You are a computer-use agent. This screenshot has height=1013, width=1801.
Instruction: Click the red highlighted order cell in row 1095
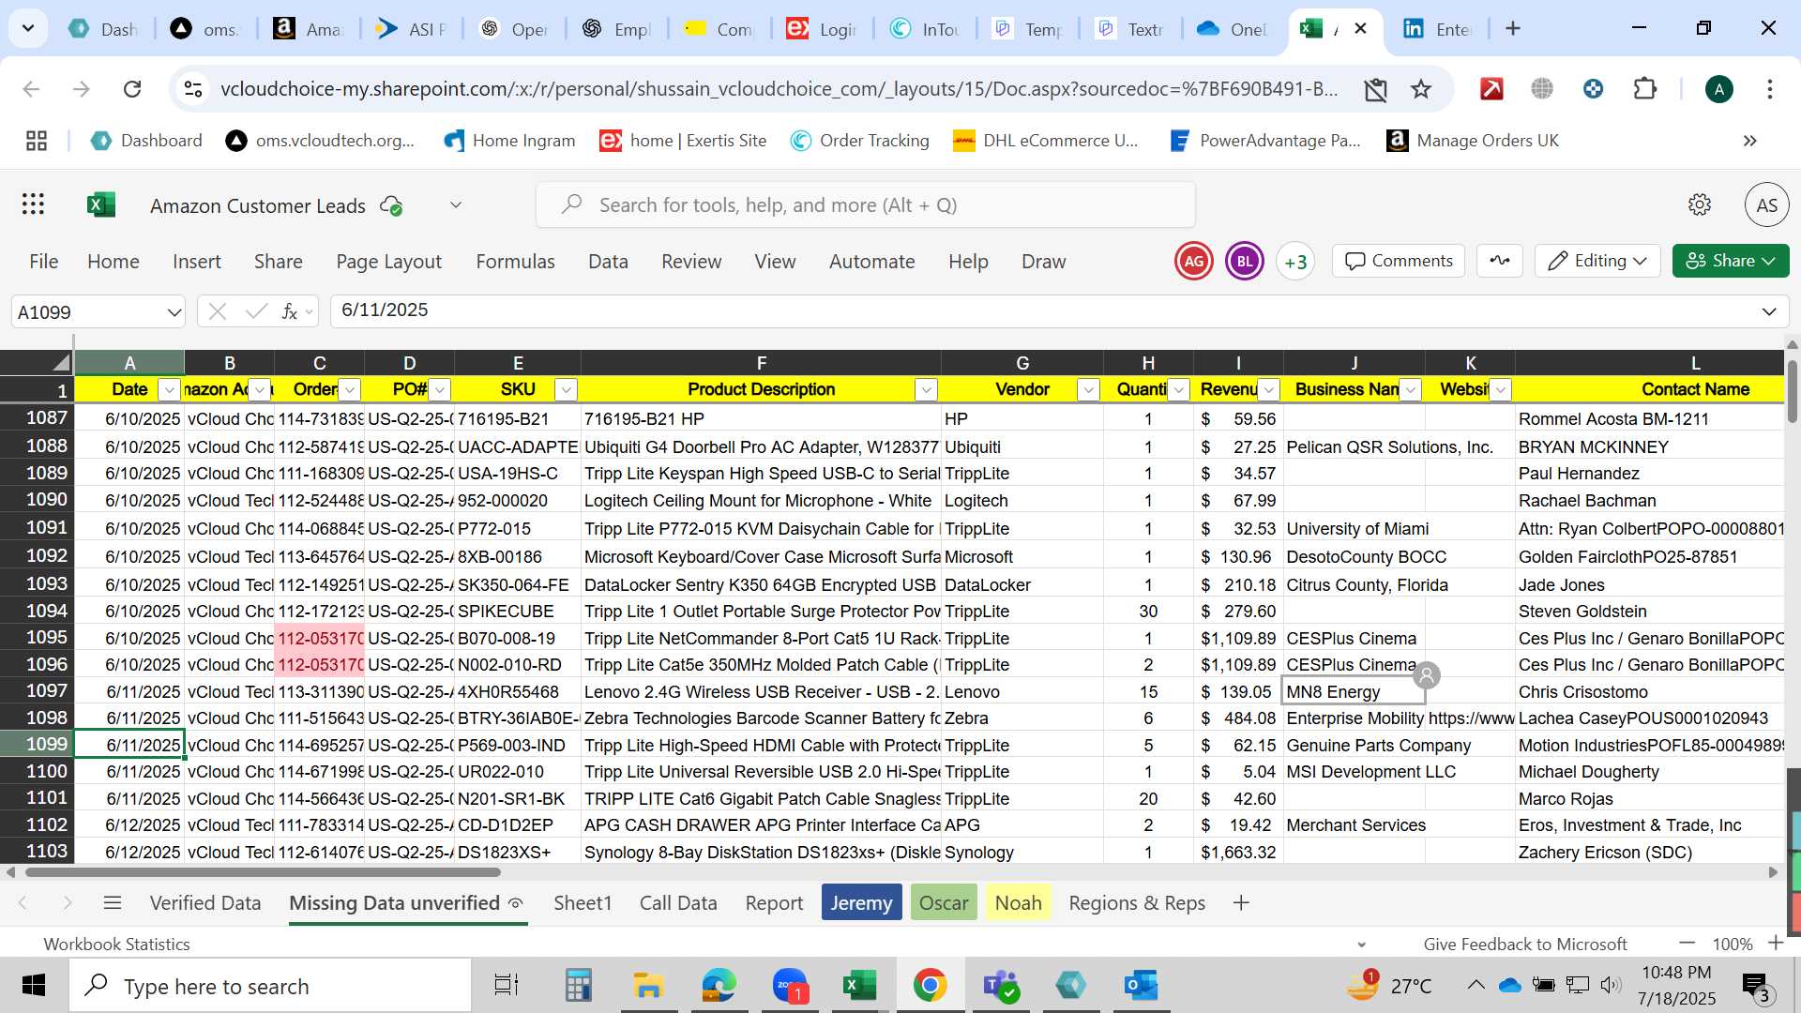pos(320,638)
